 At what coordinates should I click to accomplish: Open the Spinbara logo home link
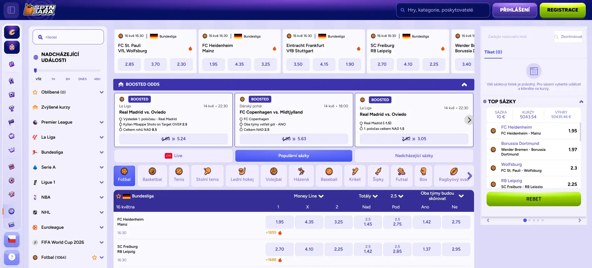[40, 10]
